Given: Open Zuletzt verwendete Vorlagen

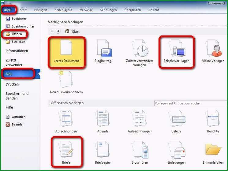Looking at the screenshot, I should point(140,53).
